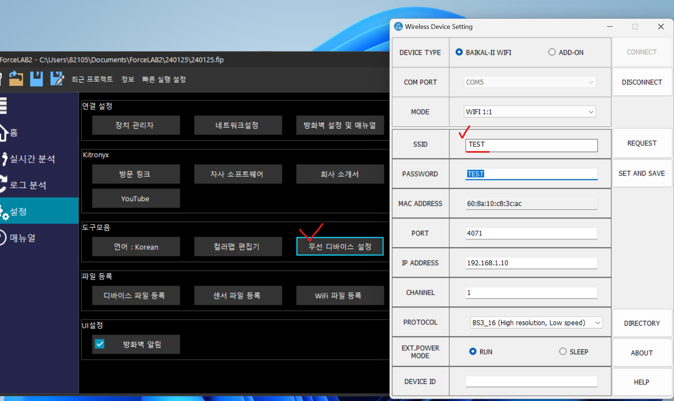This screenshot has width=674, height=401.
Task: Click the SET AND SAVE button
Action: (x=642, y=173)
